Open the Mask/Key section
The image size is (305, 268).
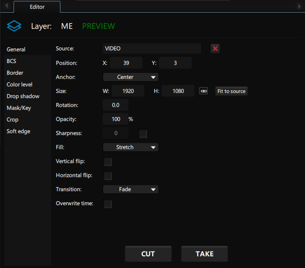click(28, 108)
